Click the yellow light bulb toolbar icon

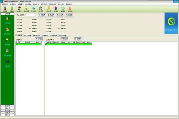pyautogui.click(x=26, y=8)
